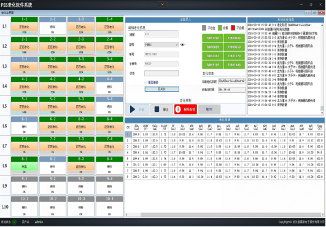Toggle the checkbox below the status field
326x227 pixels.
[146, 82]
